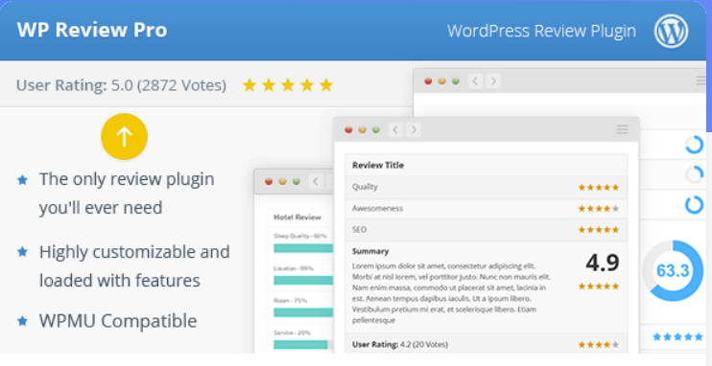Click the blue star bullet beside WPMU Compatible

tap(22, 321)
